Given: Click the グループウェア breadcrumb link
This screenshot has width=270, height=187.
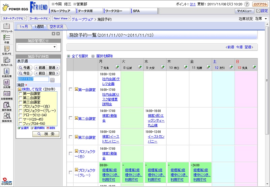Looking at the screenshot, I should point(82,19).
